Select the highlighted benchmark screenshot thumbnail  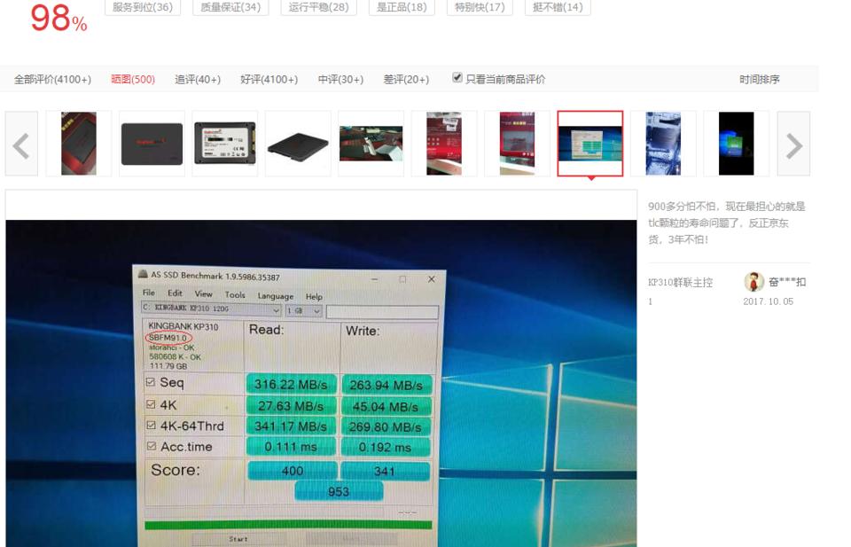point(589,142)
